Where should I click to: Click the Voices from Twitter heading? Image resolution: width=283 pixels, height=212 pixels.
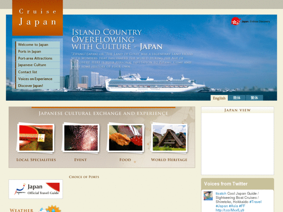click(x=226, y=184)
